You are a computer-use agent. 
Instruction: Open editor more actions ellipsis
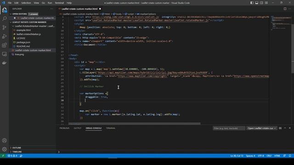click(x=290, y=9)
